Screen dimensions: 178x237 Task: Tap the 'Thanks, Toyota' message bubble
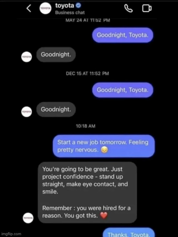[x=129, y=233]
